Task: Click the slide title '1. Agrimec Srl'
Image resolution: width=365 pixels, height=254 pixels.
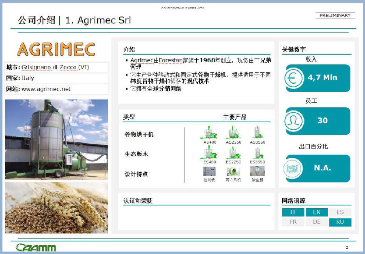Action: [98, 20]
